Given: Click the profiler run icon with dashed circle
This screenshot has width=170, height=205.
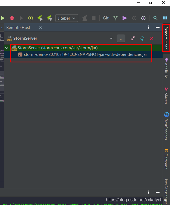Looking at the screenshot, I should [x=31, y=18].
